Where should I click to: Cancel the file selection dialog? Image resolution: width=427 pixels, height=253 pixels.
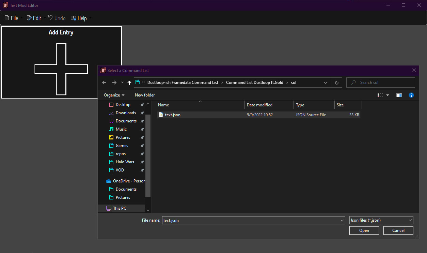coord(398,230)
